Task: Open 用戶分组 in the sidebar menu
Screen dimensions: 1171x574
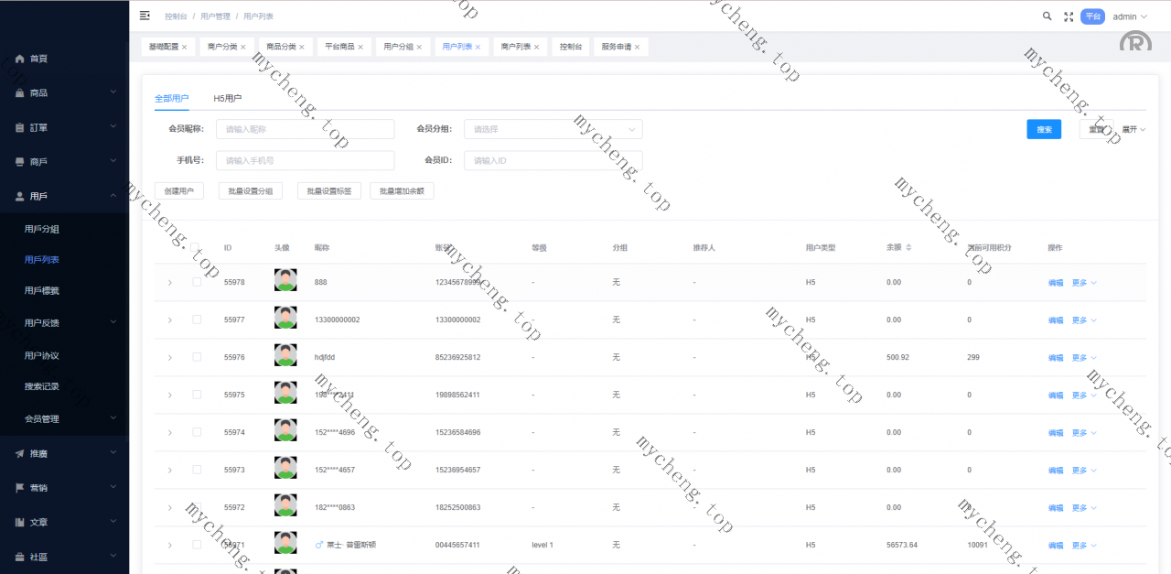Action: coord(42,229)
